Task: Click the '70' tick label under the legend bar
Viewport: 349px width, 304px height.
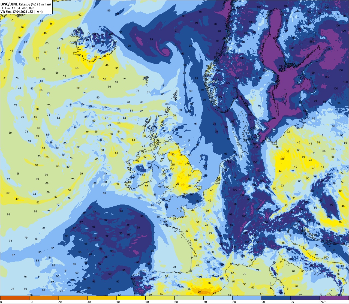Action: pyautogui.click(x=205, y=302)
